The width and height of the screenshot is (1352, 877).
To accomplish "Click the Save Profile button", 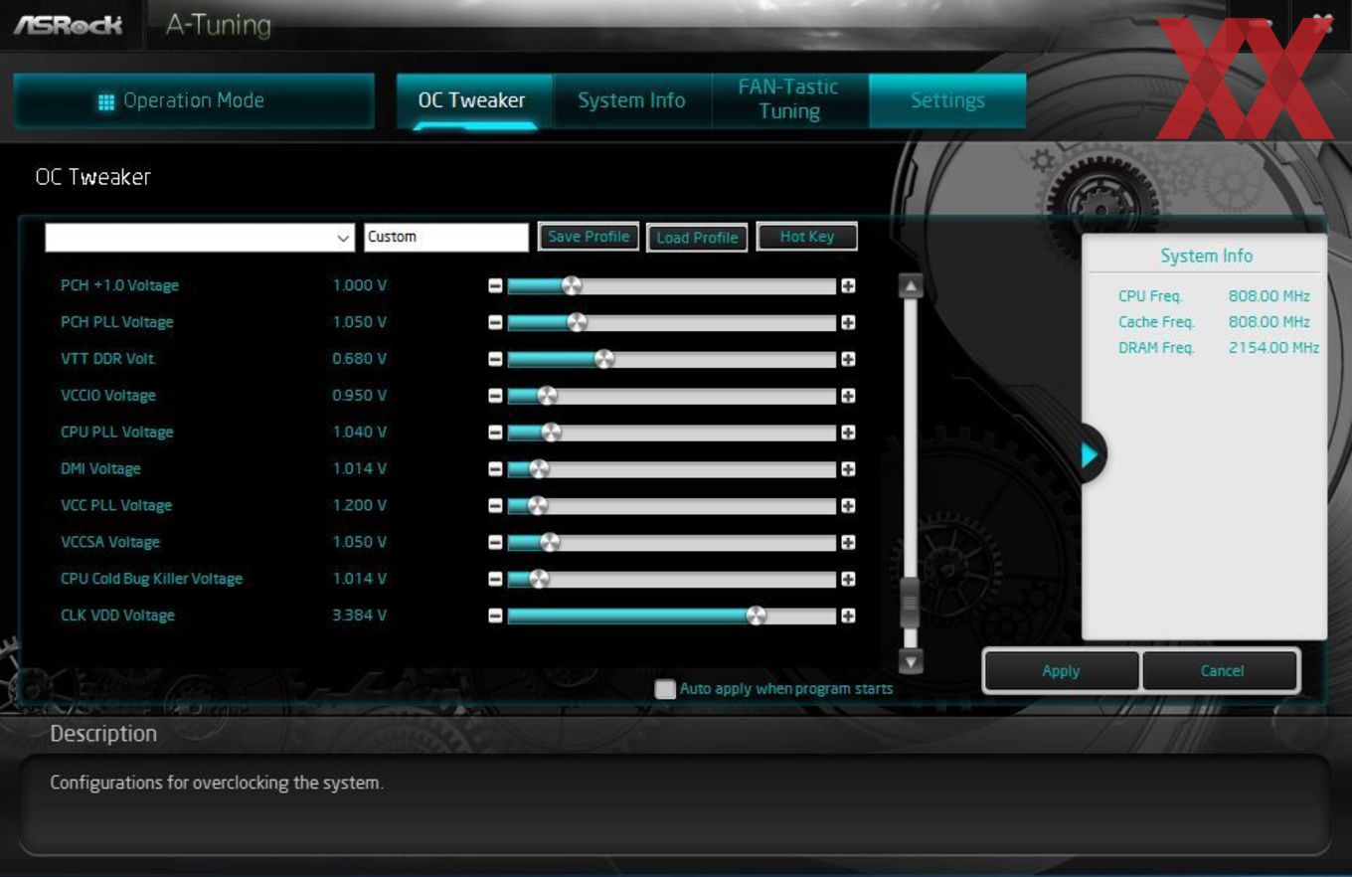I will pos(589,237).
